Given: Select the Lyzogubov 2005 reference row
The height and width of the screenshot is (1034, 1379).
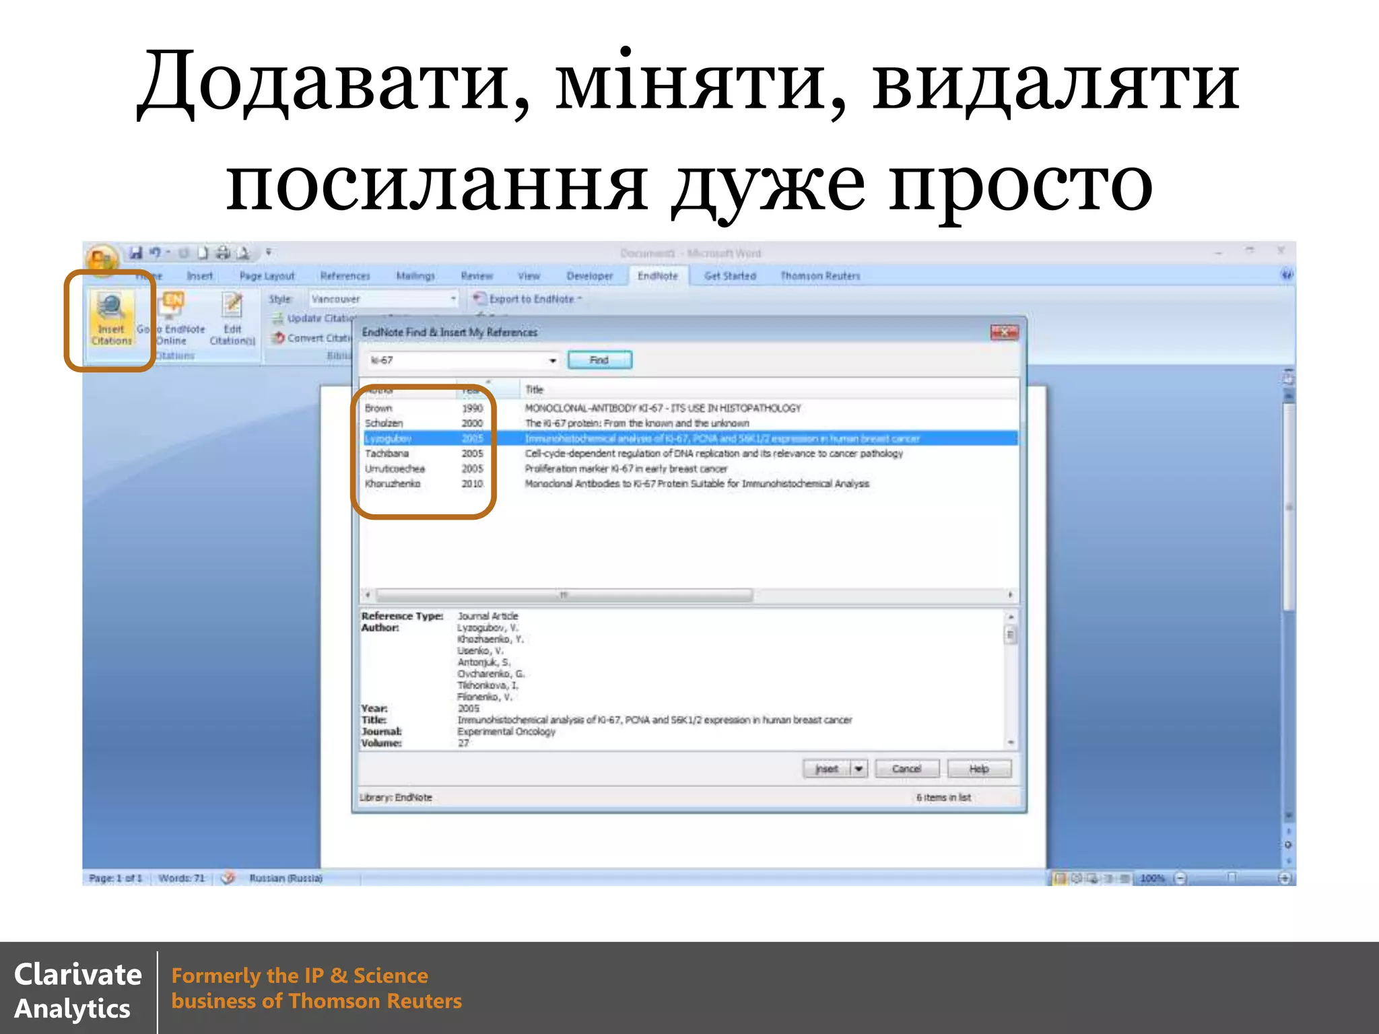Looking at the screenshot, I should pyautogui.click(x=689, y=438).
